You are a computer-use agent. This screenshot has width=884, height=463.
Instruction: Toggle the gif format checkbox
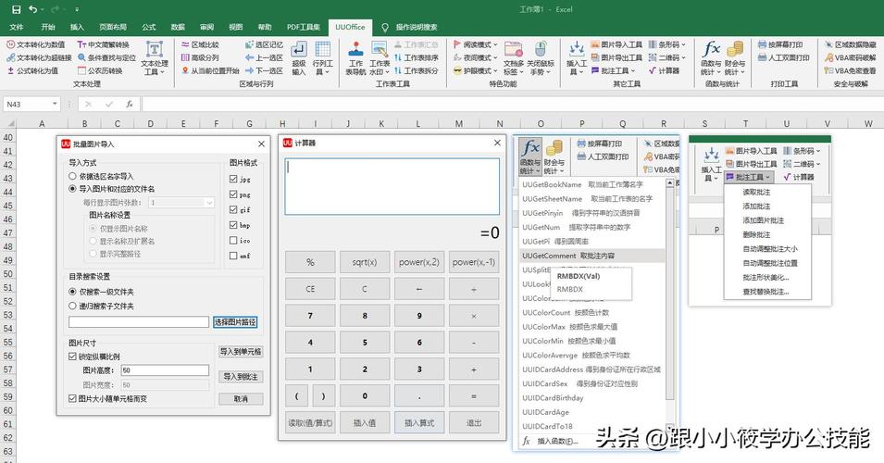click(233, 209)
